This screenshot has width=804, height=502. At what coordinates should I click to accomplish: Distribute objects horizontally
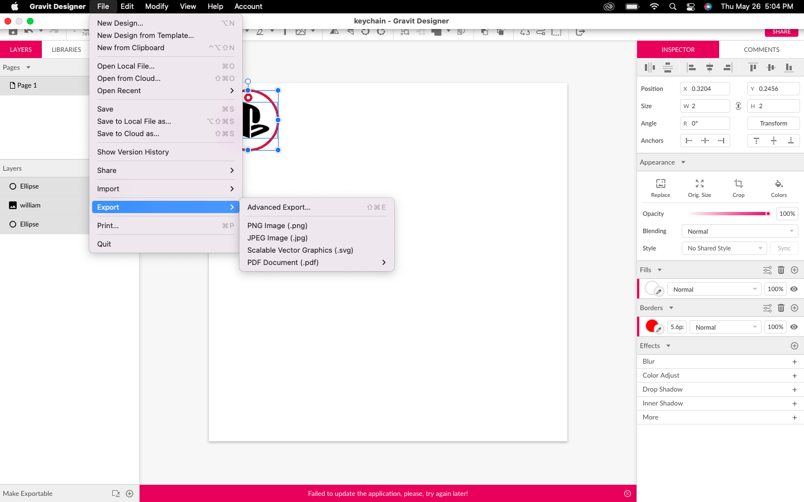click(x=649, y=67)
